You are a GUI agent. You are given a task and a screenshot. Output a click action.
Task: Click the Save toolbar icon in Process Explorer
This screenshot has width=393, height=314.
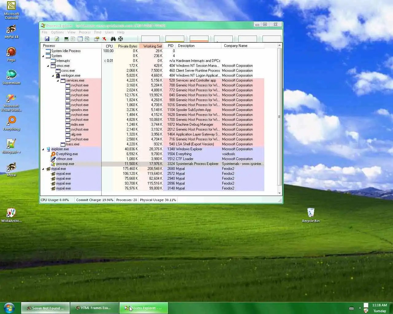[x=47, y=39]
